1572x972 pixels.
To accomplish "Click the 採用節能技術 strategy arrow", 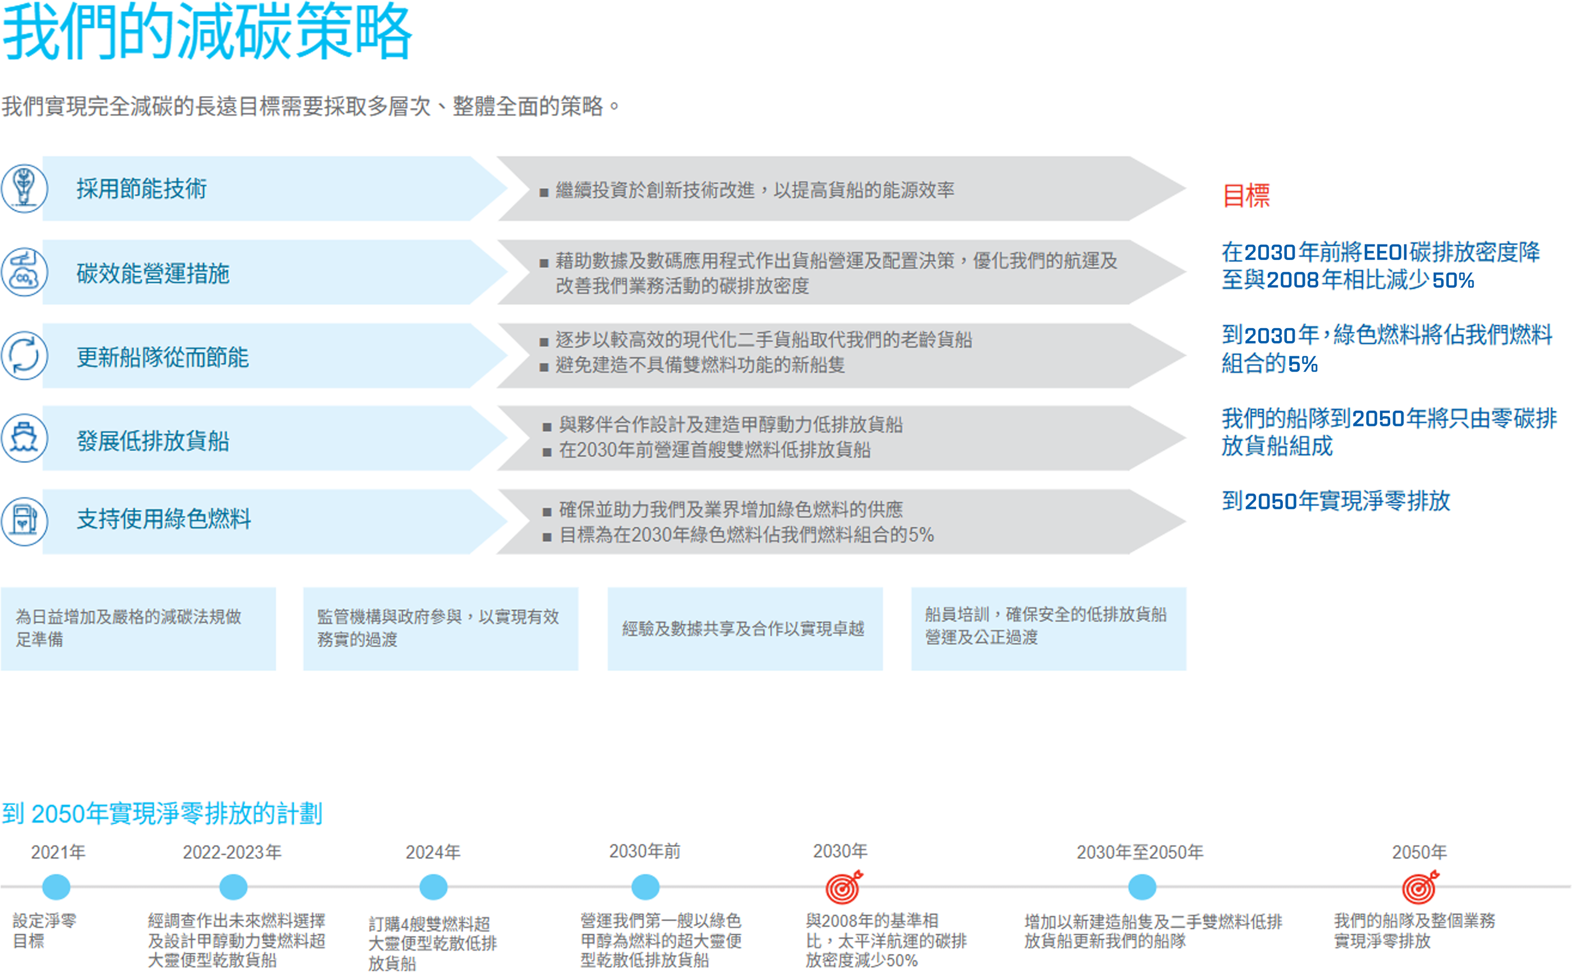I will pos(275,188).
